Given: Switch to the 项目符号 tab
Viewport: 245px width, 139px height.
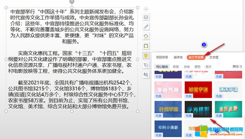Looking at the screenshot, I should click(162, 57).
